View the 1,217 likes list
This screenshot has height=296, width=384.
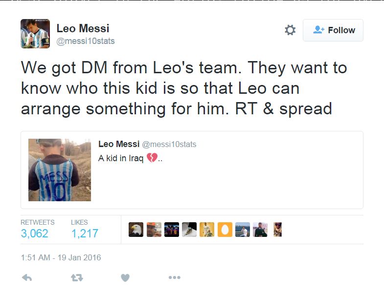tap(85, 233)
